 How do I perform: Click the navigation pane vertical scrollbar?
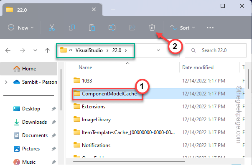(61, 90)
